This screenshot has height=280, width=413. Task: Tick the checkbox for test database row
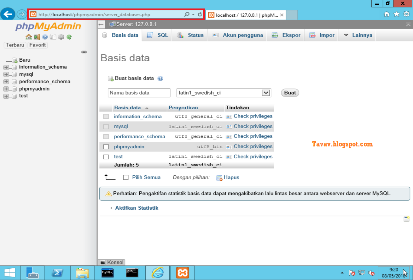click(x=106, y=157)
